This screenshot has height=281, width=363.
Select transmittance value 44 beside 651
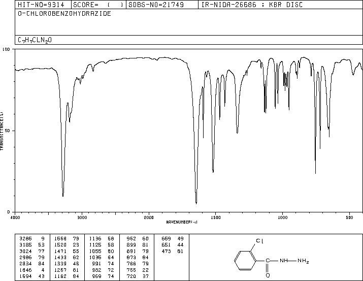coord(180,245)
